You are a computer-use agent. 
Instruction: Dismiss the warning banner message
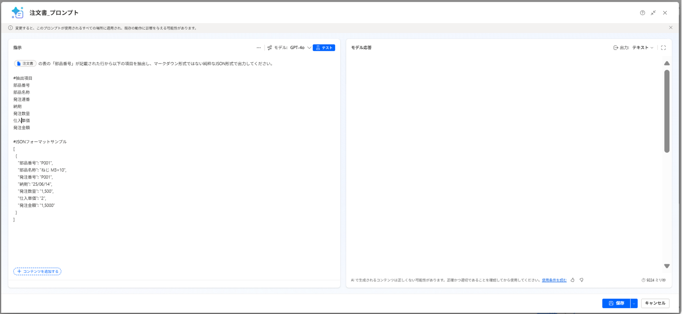point(671,28)
